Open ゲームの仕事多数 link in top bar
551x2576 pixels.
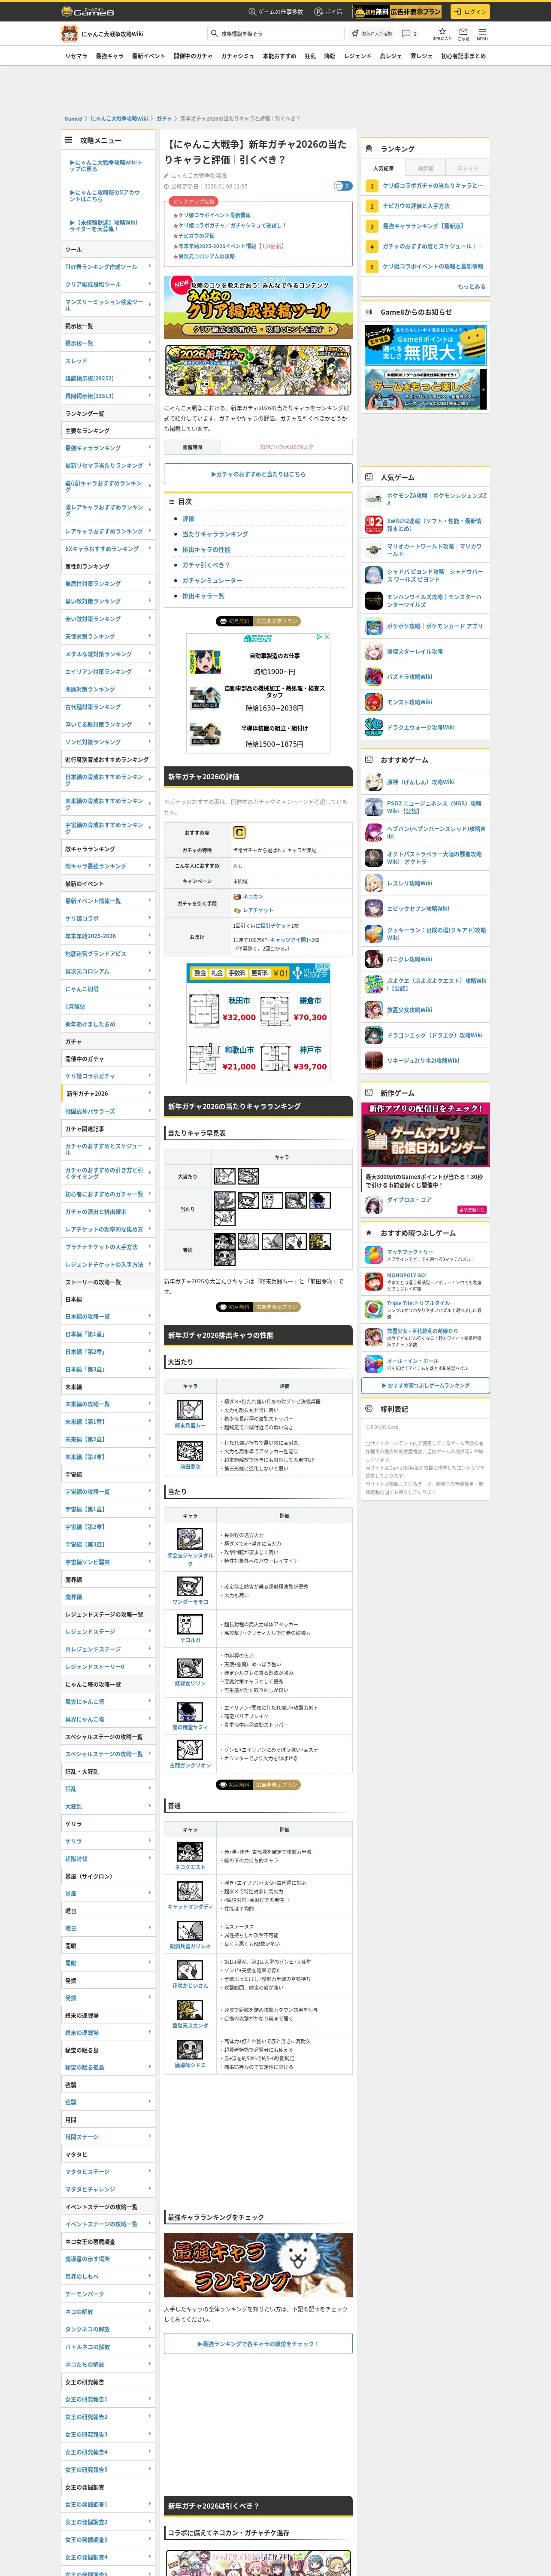(276, 12)
